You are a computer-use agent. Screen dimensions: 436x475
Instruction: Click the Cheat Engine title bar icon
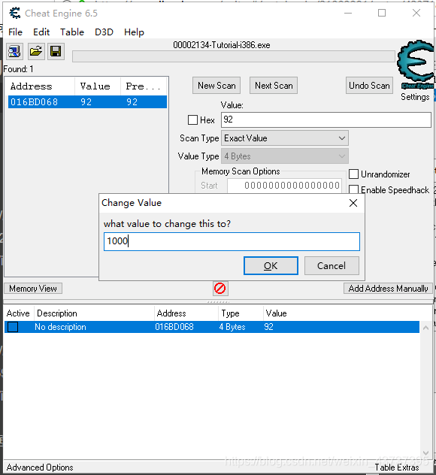pos(14,13)
